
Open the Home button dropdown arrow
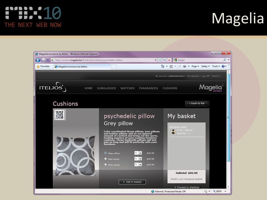pos(167,66)
